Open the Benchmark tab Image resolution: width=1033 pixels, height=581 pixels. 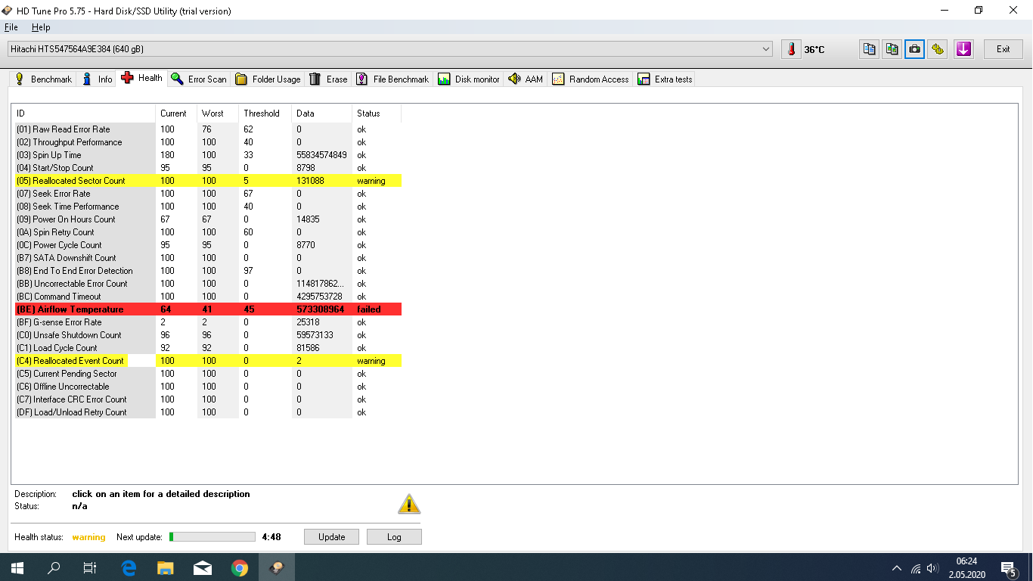pyautogui.click(x=43, y=79)
